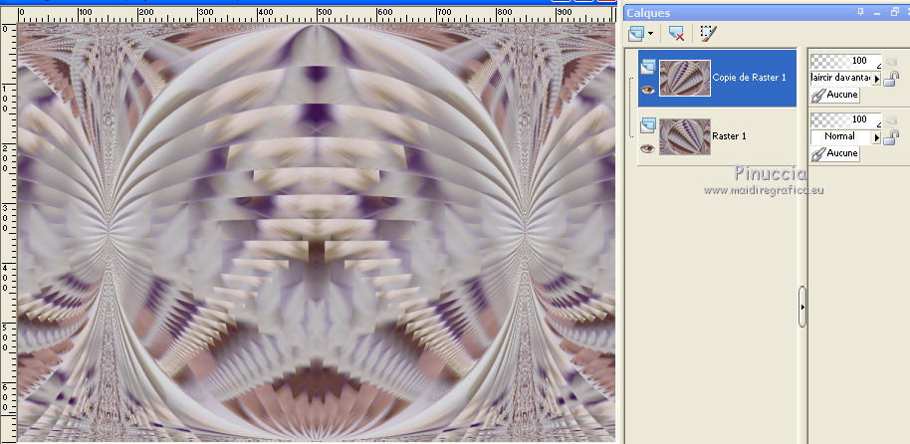Toggle transparency lock on Copie de Raster 1
Screen dimensions: 910x444
(891, 79)
